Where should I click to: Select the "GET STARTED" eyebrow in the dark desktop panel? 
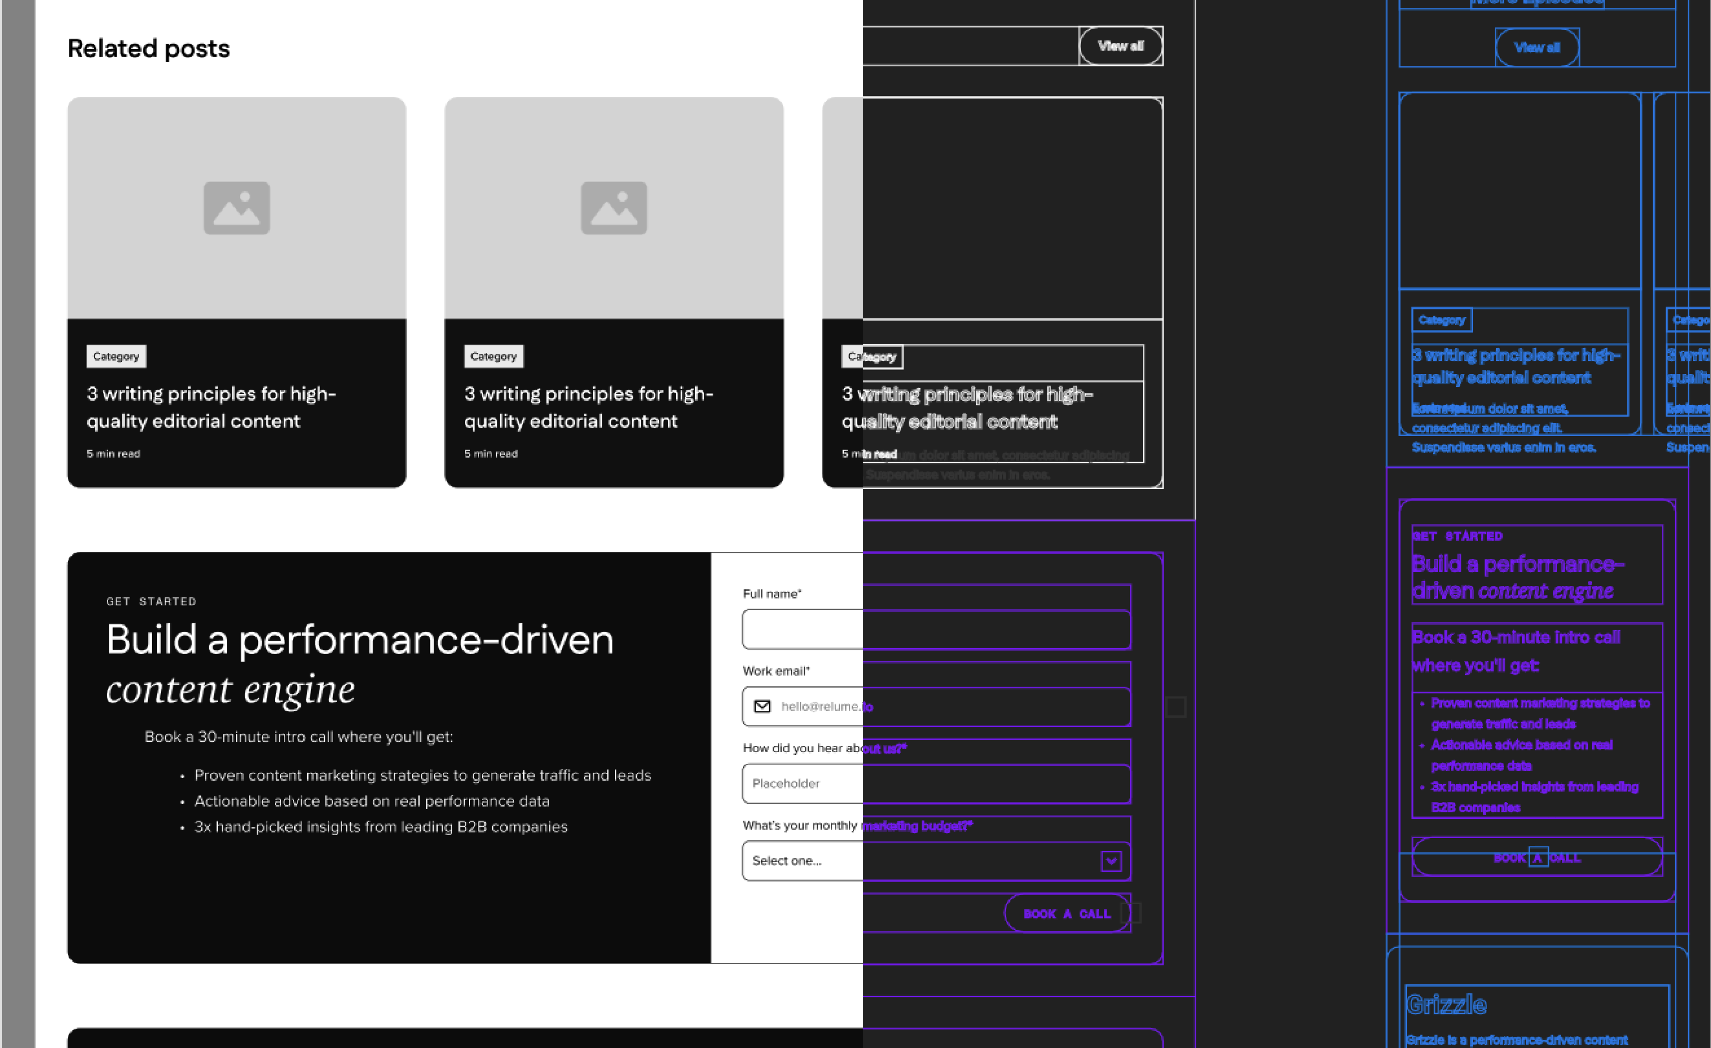click(x=151, y=601)
